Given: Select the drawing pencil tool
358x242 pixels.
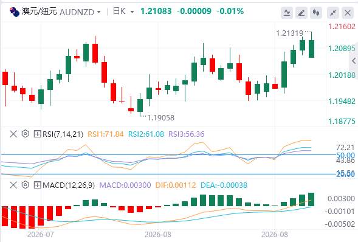Looking at the screenshot, I should click(301, 13).
